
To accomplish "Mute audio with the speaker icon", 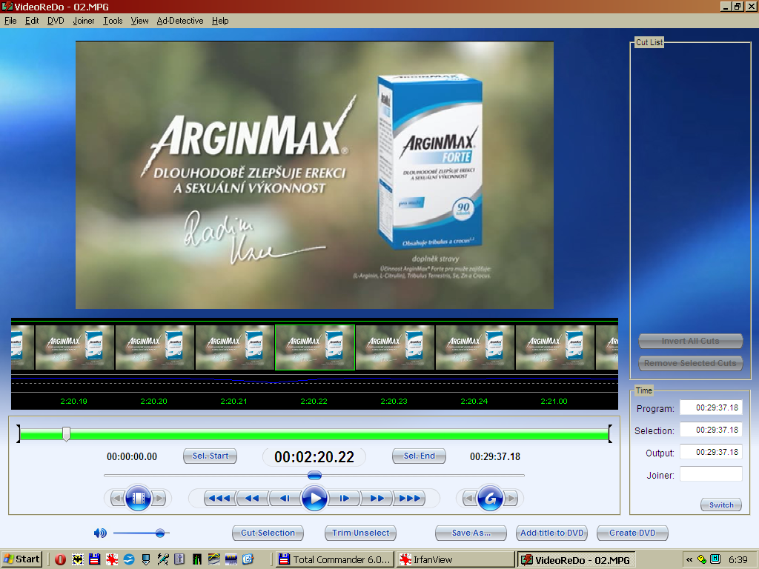I will (100, 533).
